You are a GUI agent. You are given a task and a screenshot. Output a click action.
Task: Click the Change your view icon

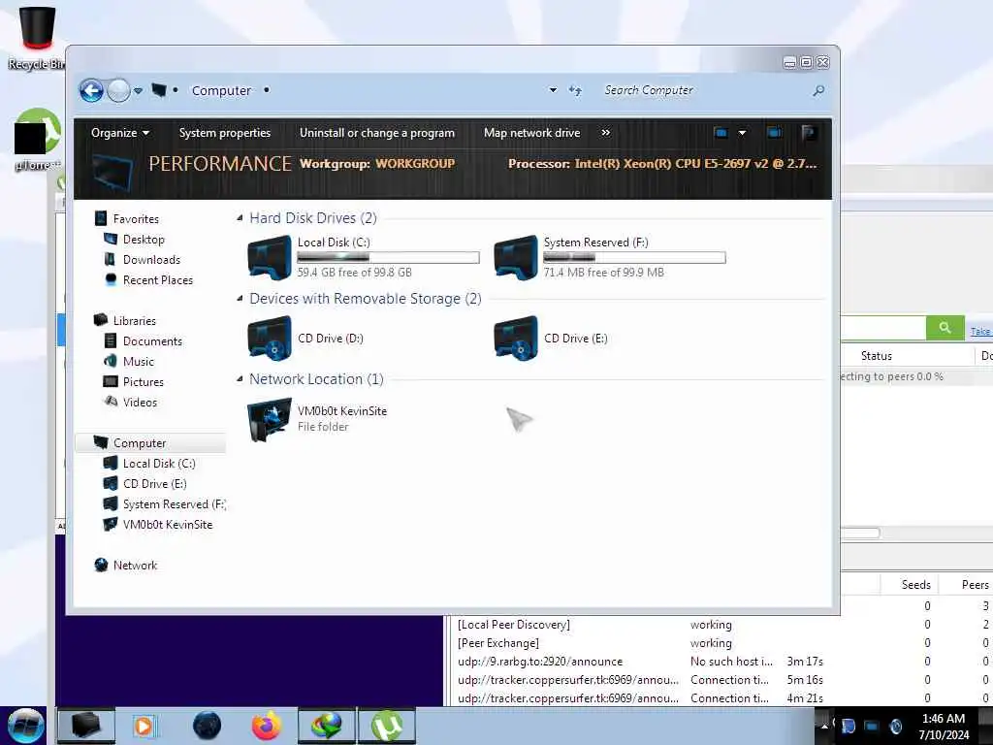click(x=721, y=132)
